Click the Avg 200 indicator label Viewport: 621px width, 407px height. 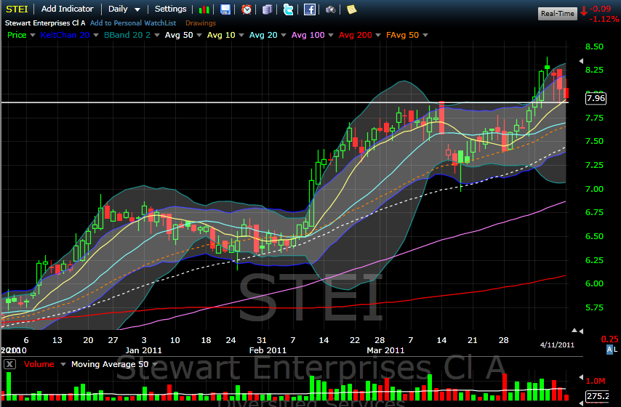356,35
